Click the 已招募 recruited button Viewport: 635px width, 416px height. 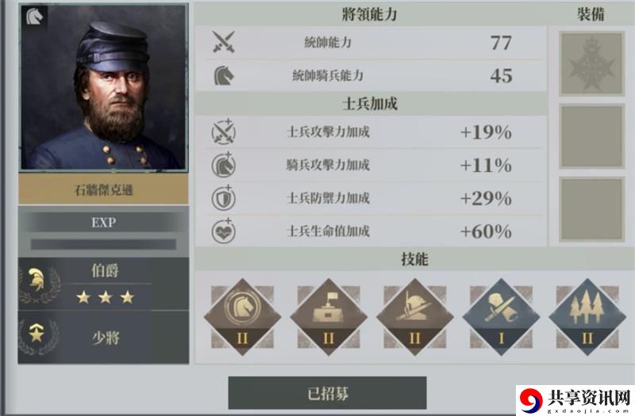click(327, 393)
